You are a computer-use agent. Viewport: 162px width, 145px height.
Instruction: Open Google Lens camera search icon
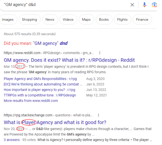click(x=154, y=5)
